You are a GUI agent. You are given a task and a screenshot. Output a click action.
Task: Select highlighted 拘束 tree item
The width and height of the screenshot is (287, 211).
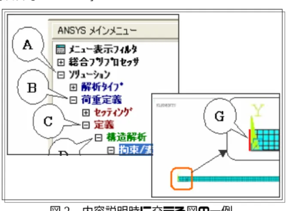click(x=136, y=150)
